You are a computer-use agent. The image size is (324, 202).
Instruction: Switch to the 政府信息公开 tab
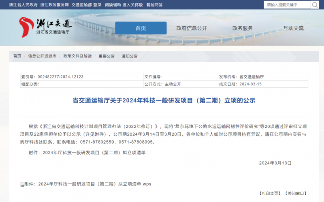pyautogui.click(x=192, y=28)
